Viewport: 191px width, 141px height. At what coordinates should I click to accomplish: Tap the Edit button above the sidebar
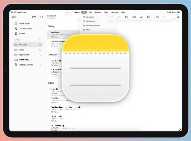click(x=14, y=17)
